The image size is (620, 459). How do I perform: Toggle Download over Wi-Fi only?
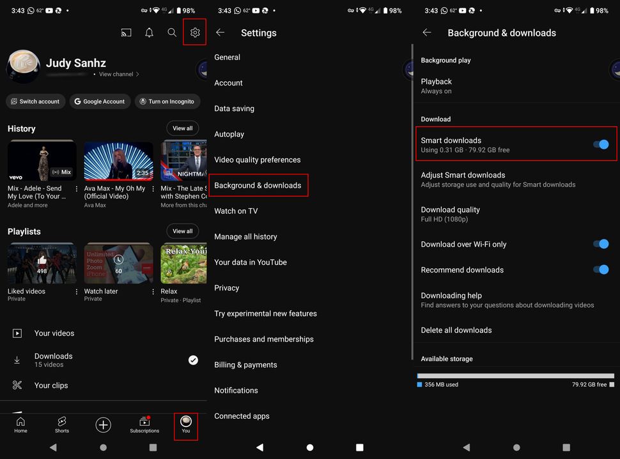point(600,244)
